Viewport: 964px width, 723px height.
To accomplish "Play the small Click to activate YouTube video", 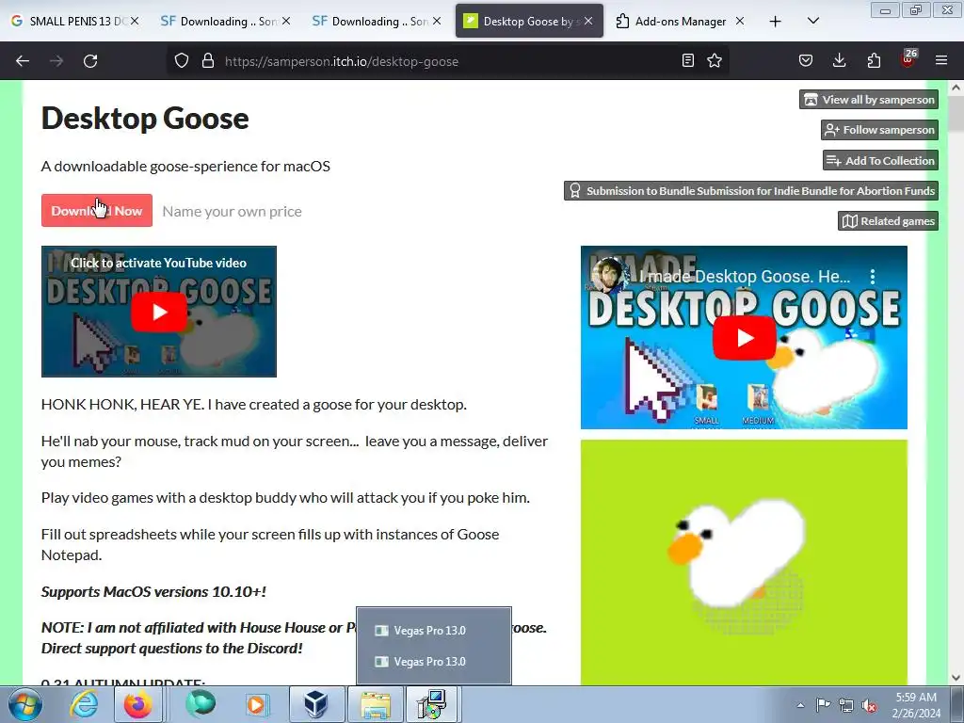I will point(158,312).
